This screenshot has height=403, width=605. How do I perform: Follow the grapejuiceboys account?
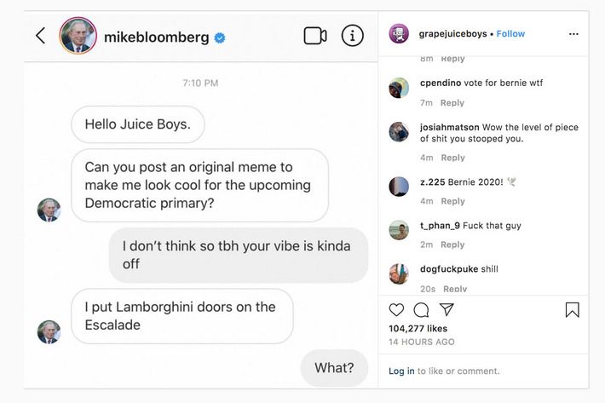coord(510,34)
